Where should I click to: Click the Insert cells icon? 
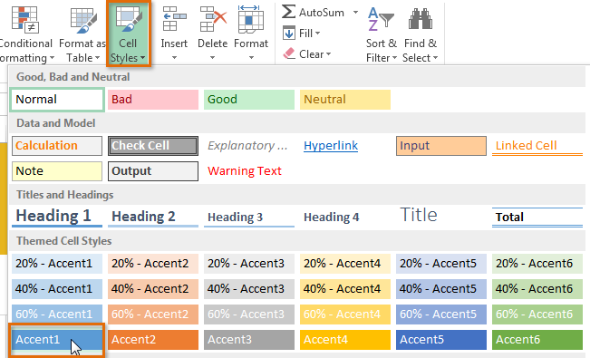tap(174, 19)
